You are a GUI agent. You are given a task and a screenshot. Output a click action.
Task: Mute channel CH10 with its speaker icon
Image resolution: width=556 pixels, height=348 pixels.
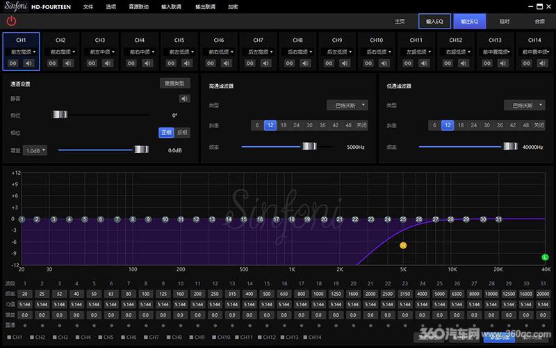click(384, 63)
